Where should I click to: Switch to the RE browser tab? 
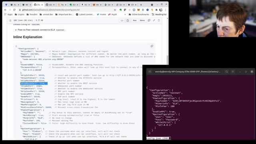[27, 5]
